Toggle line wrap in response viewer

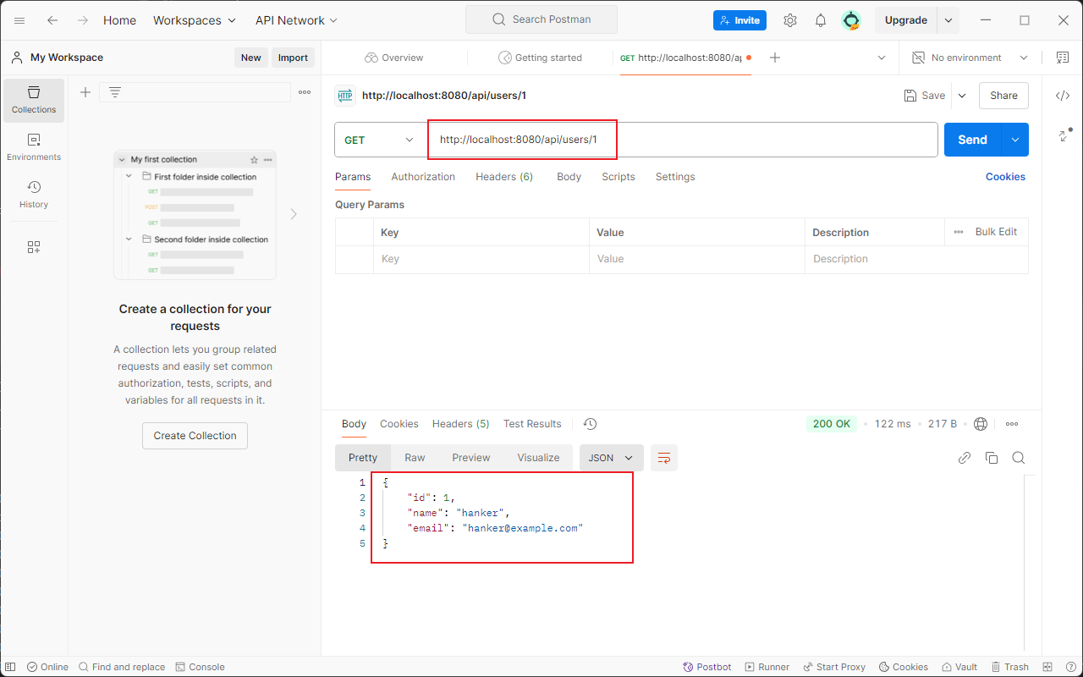point(664,458)
